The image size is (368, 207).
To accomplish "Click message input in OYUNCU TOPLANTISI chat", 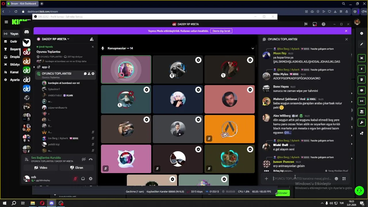I will coord(302,179).
